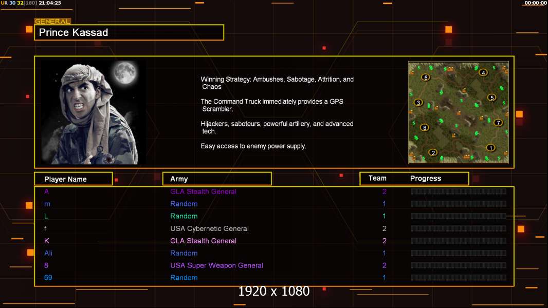Select player L in the list

point(46,216)
